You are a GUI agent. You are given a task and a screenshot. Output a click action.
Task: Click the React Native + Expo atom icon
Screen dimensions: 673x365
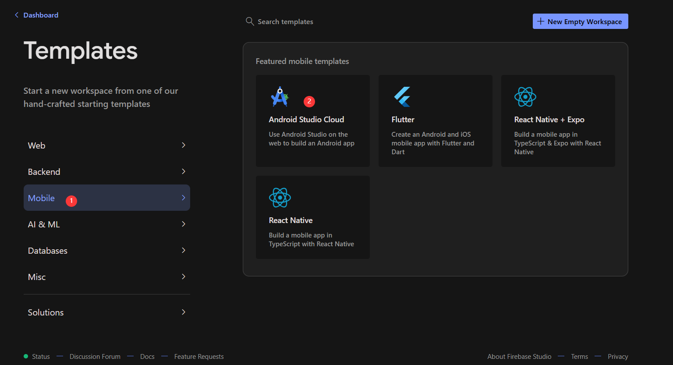coord(525,97)
